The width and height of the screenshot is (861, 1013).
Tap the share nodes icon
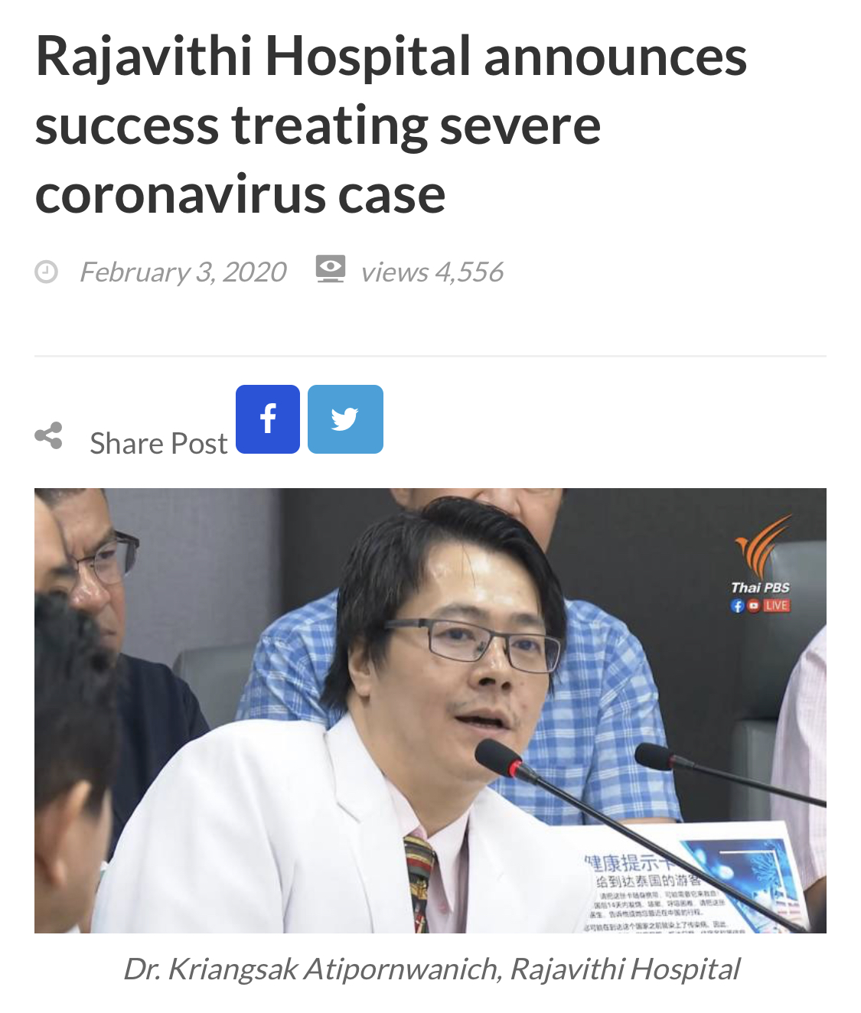(48, 435)
